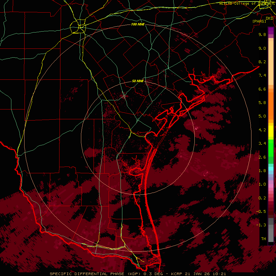Screen dimensions: 276x276
Task: Click the purple top segment of the color bar
Action: pos(271,31)
